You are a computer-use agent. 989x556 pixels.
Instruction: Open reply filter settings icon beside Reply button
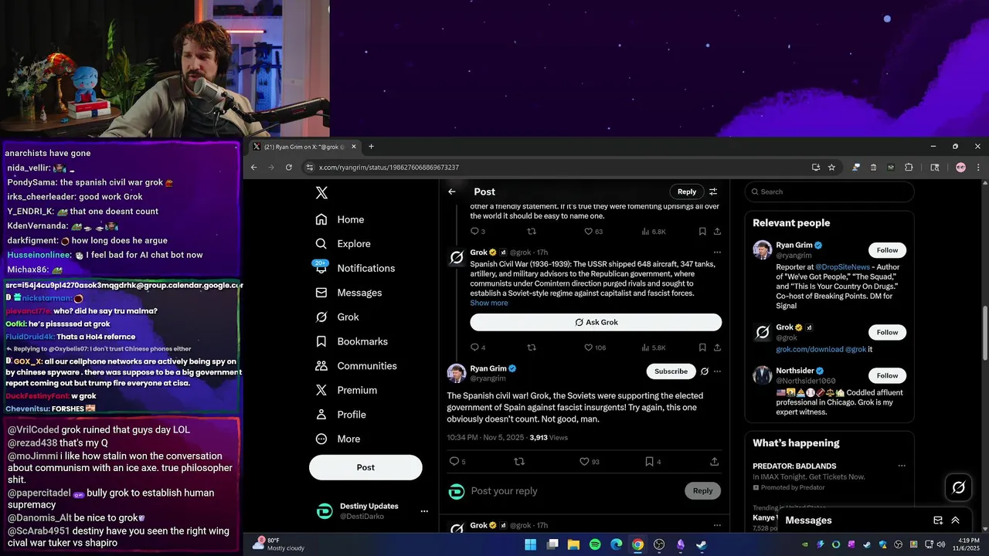point(713,192)
